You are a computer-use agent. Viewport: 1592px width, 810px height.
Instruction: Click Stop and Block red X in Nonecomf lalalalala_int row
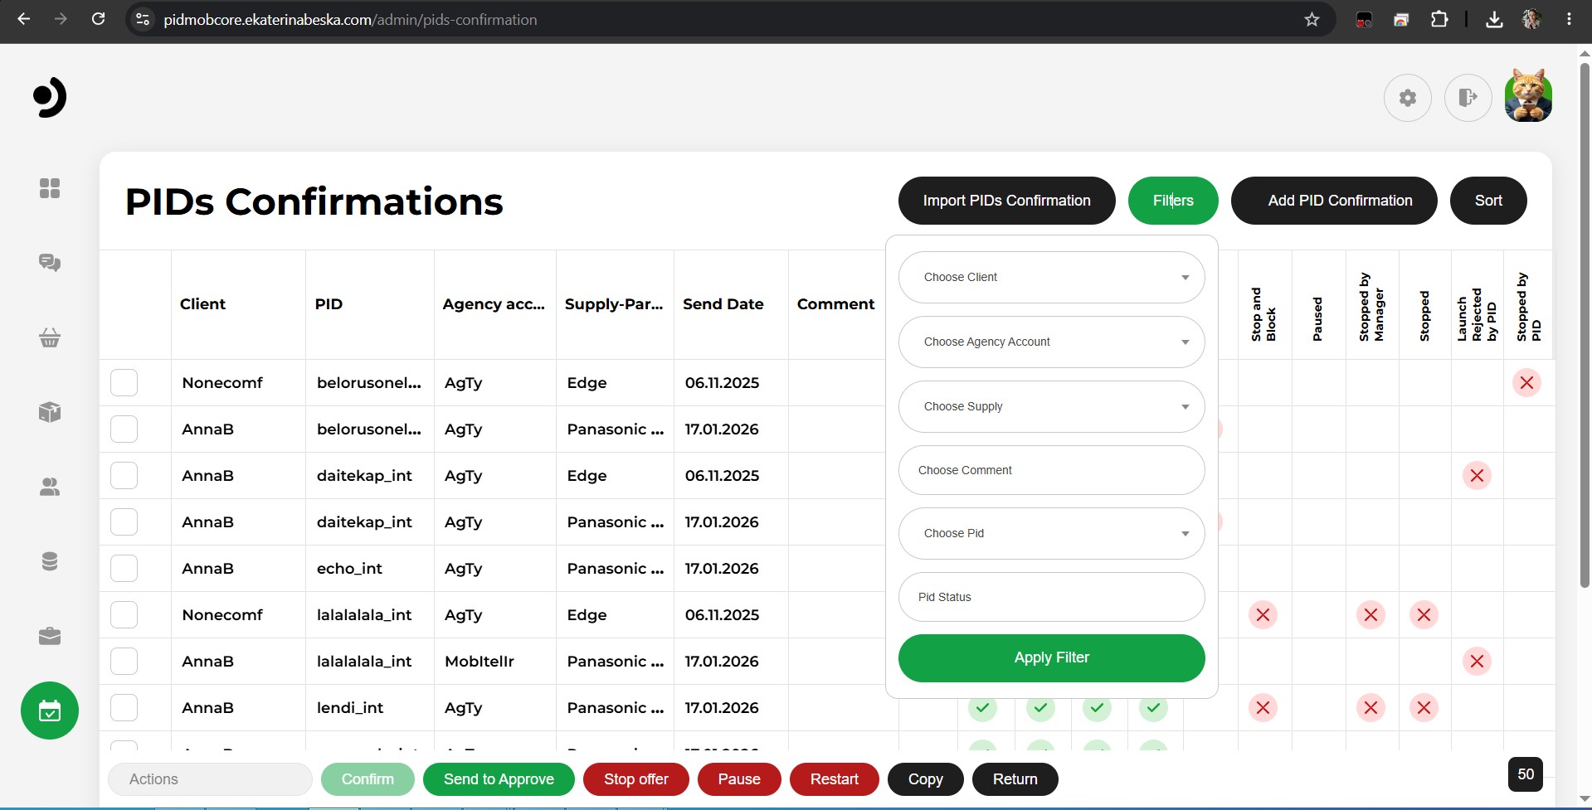(1263, 615)
